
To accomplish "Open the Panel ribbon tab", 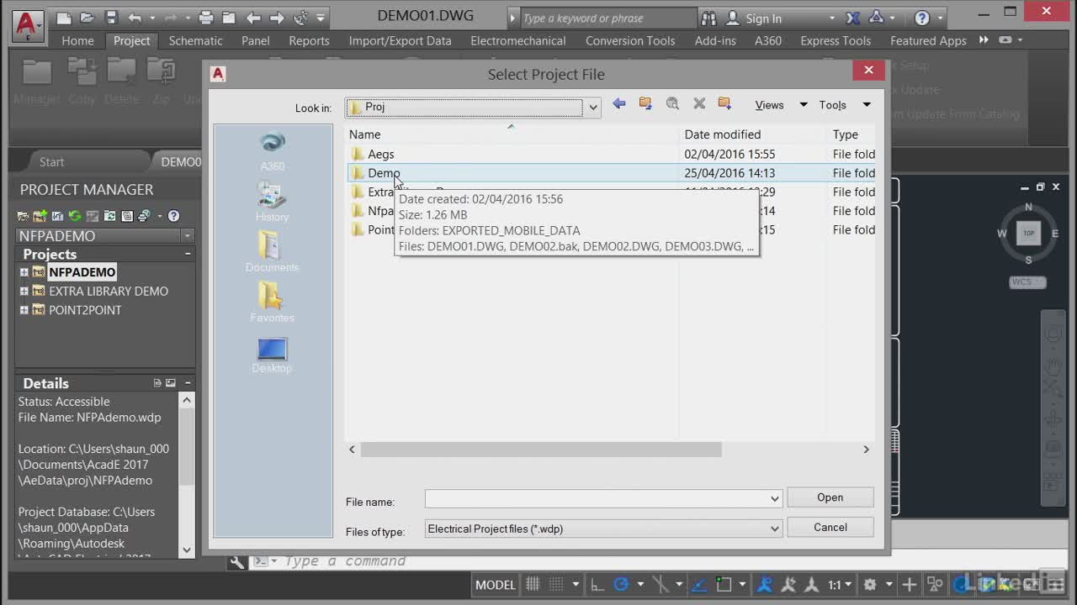I will point(256,40).
